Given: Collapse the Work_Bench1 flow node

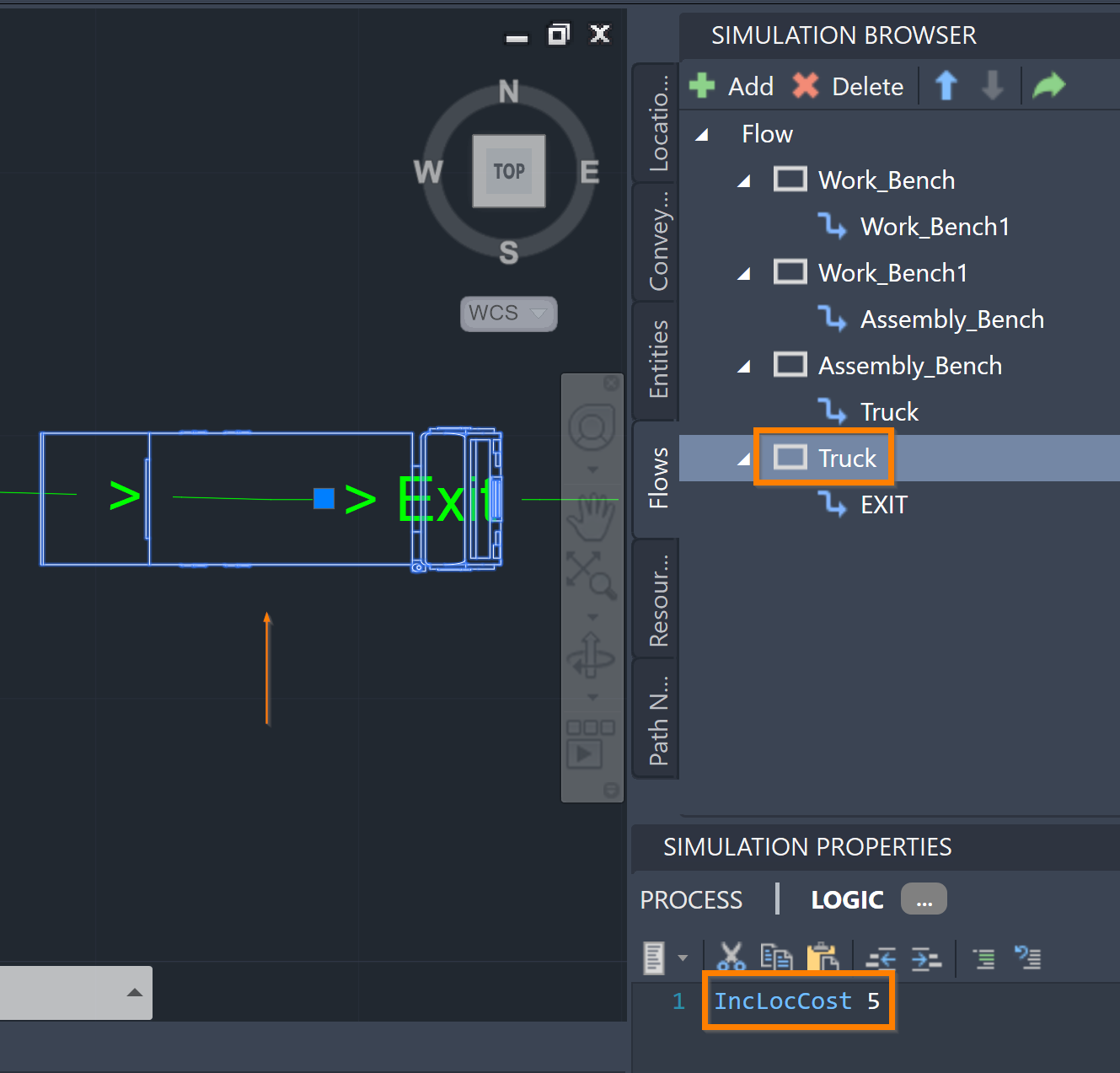Looking at the screenshot, I should coord(743,274).
